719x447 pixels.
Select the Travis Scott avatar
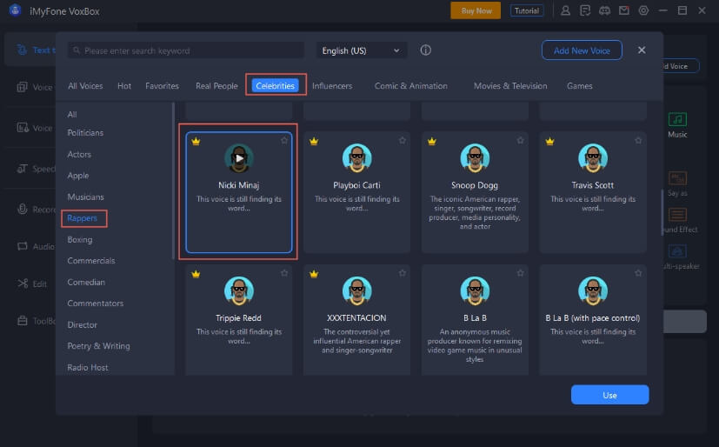coord(593,158)
